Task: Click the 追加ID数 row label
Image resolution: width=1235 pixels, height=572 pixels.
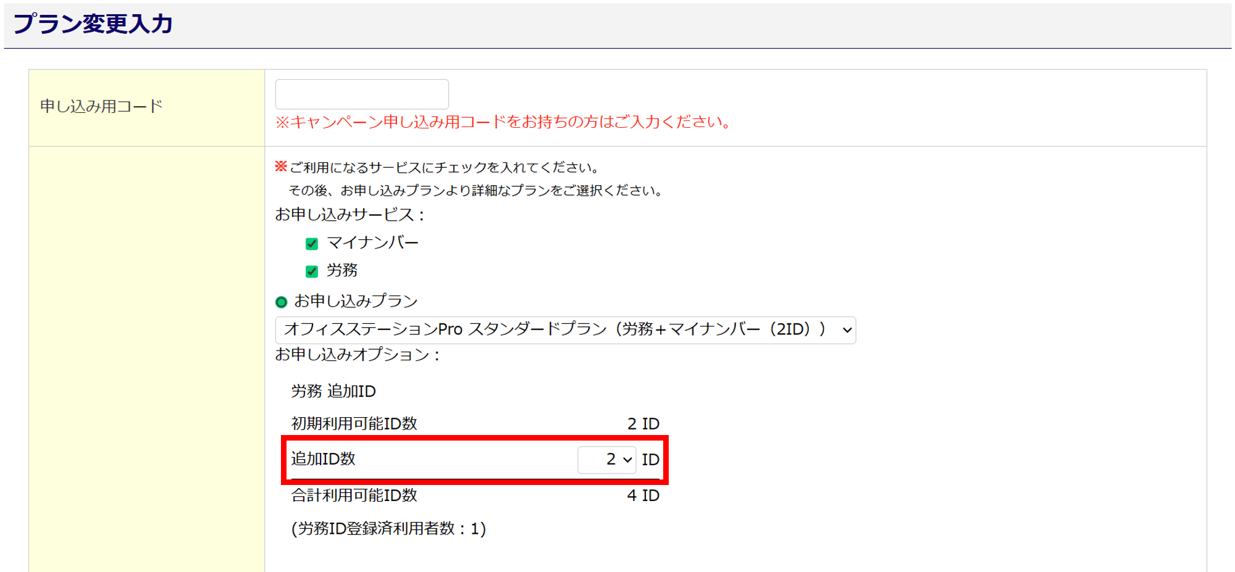Action: [x=323, y=459]
